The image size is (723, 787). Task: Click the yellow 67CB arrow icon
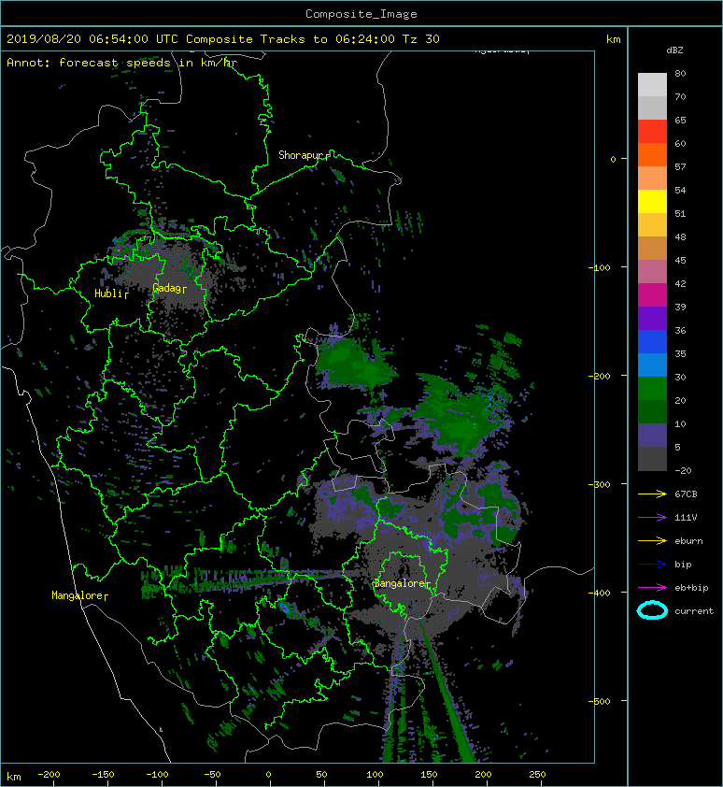652,494
